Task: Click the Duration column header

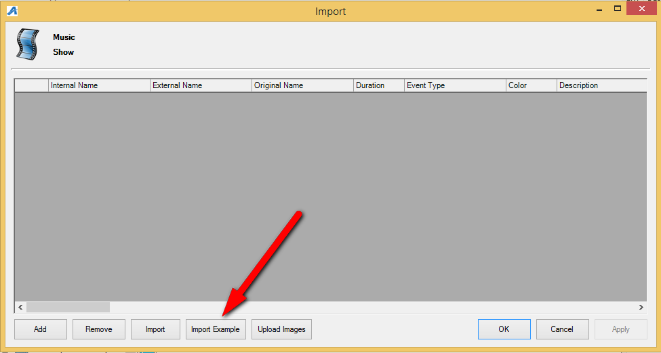Action: click(x=379, y=85)
